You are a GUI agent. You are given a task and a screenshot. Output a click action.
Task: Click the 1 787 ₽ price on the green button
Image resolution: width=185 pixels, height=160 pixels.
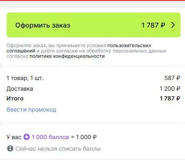[153, 25]
